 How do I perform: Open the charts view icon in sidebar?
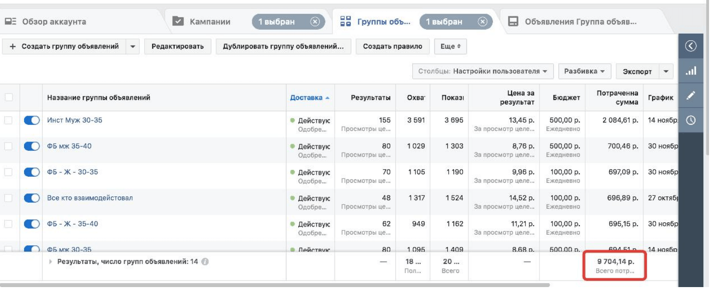pos(691,71)
